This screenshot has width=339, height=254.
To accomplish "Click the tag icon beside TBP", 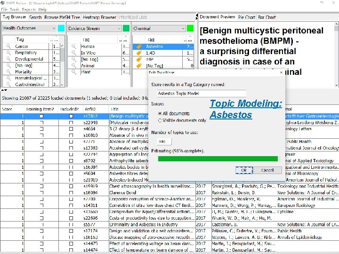I will pos(139,59).
